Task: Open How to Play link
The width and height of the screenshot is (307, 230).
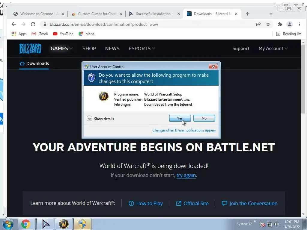Action: (x=146, y=203)
